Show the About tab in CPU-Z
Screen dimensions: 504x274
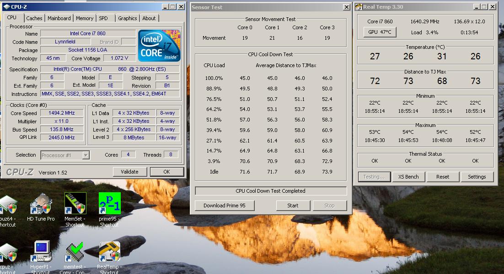[x=149, y=18]
